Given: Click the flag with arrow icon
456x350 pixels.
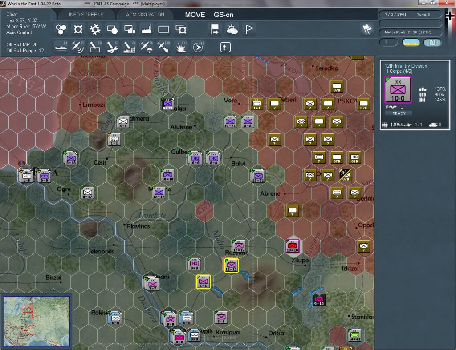Looking at the screenshot, I should (215, 29).
